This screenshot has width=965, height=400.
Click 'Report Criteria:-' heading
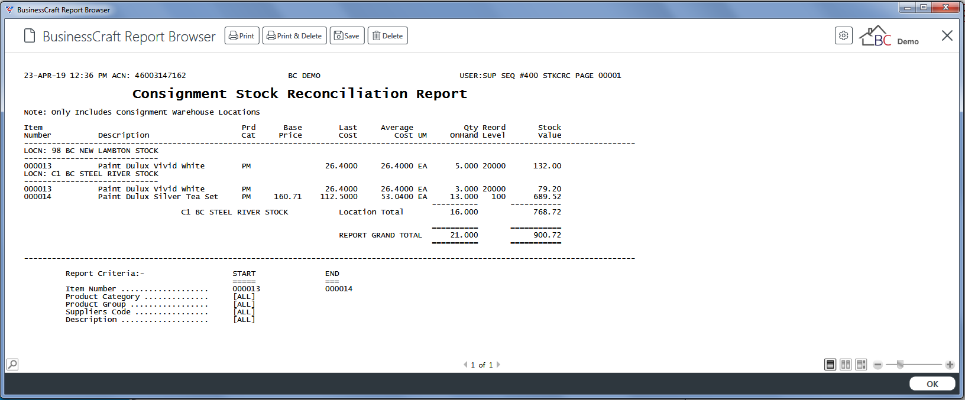click(105, 274)
